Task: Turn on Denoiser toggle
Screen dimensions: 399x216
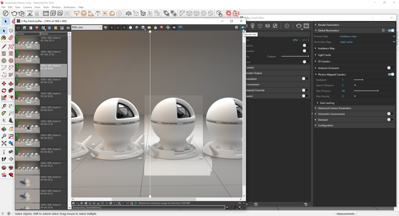Action: [x=390, y=120]
